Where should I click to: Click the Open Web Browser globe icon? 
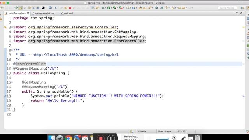click(156, 8)
